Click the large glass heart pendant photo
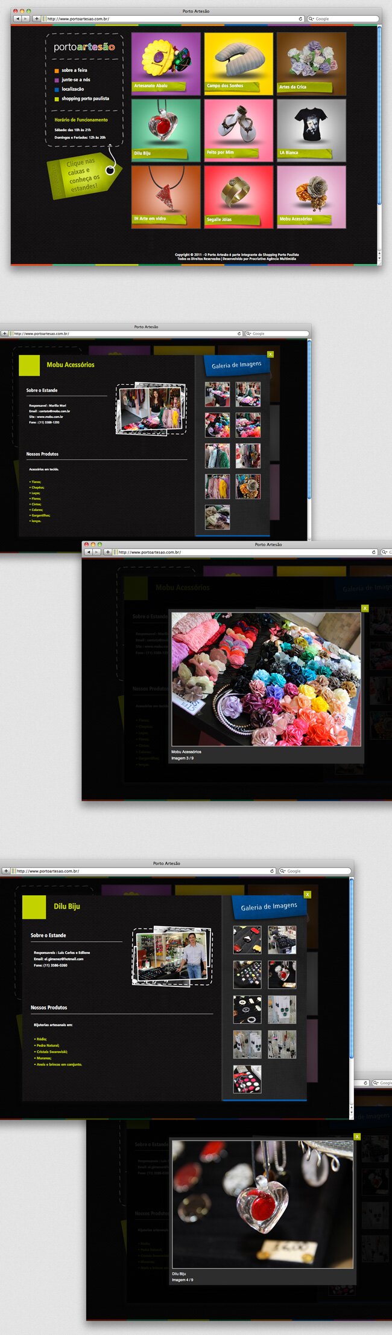392x1335 pixels. click(262, 1205)
